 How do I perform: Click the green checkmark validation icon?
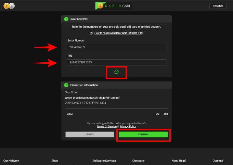coord(116,72)
